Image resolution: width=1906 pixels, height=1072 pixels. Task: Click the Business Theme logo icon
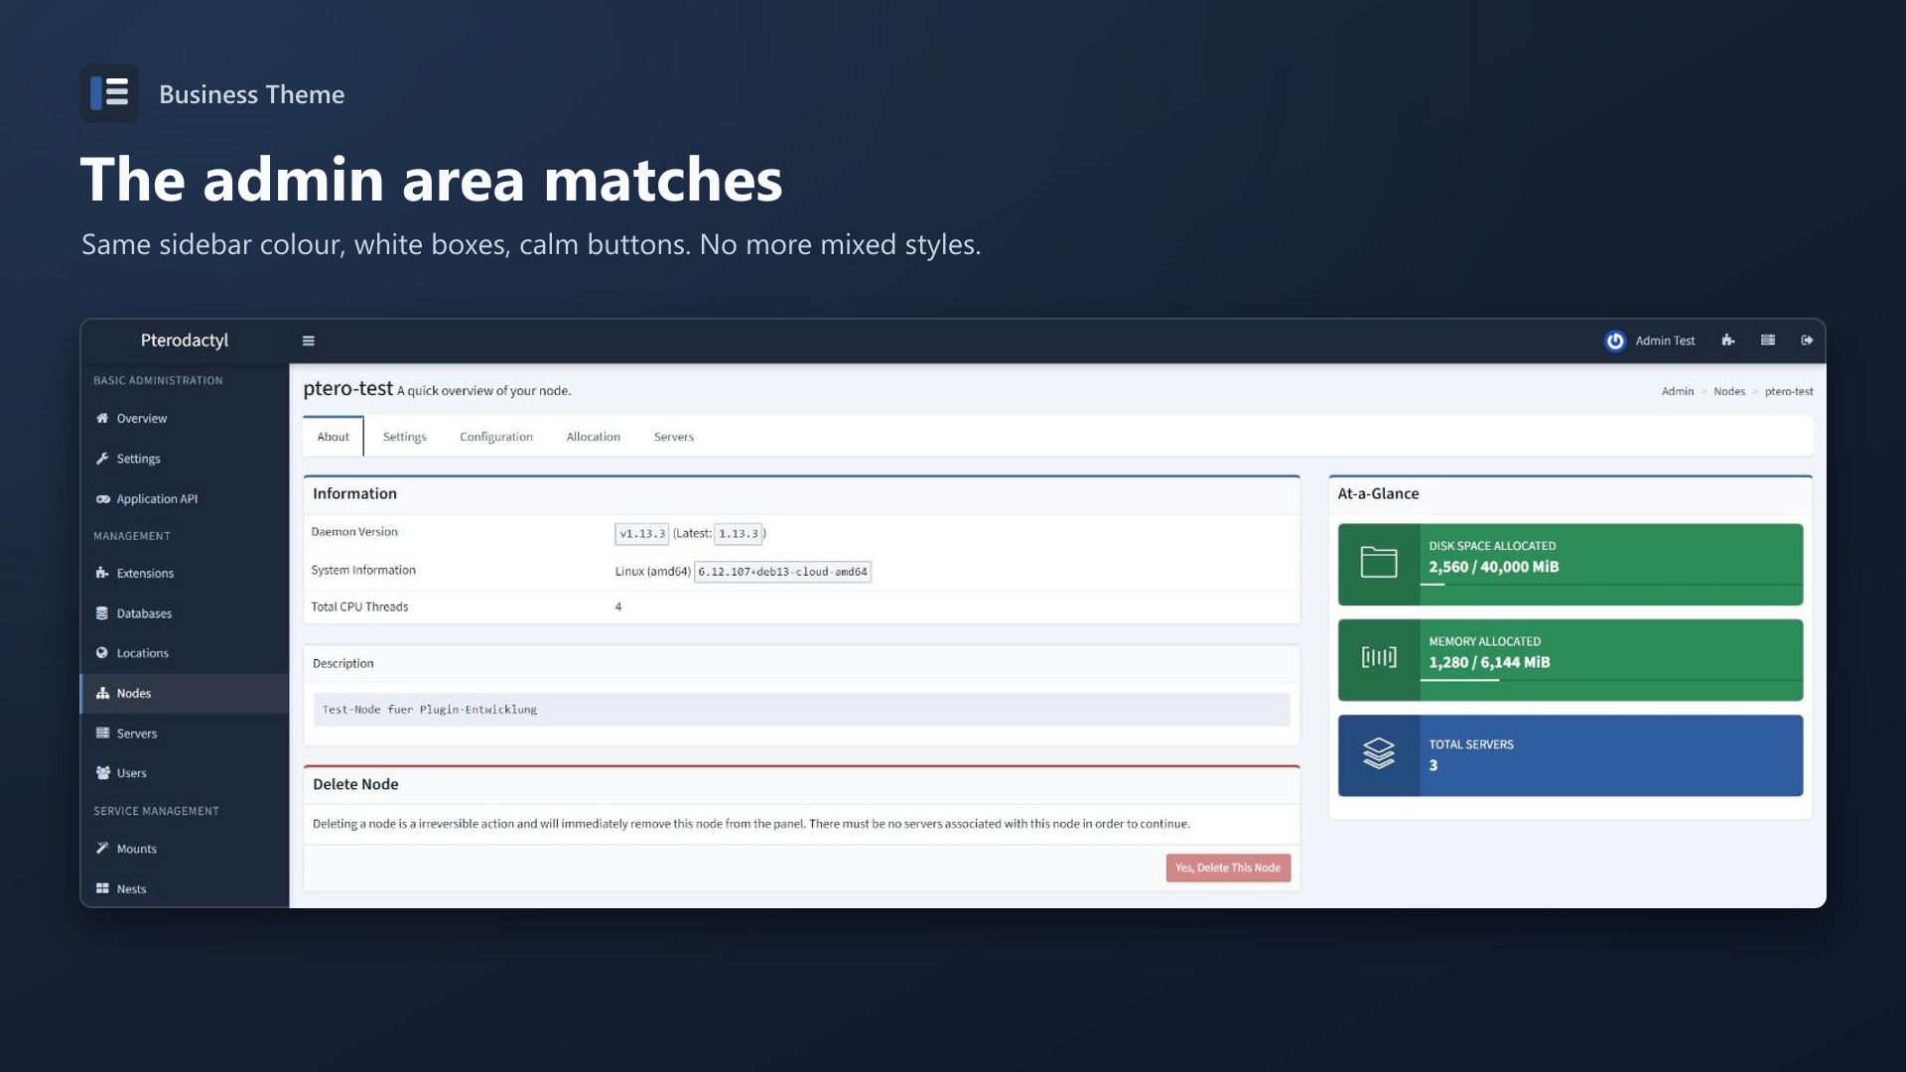pyautogui.click(x=109, y=93)
